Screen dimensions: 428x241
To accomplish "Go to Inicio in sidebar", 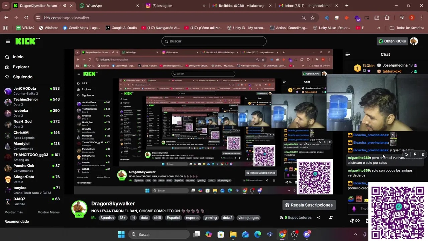I will click(14, 57).
